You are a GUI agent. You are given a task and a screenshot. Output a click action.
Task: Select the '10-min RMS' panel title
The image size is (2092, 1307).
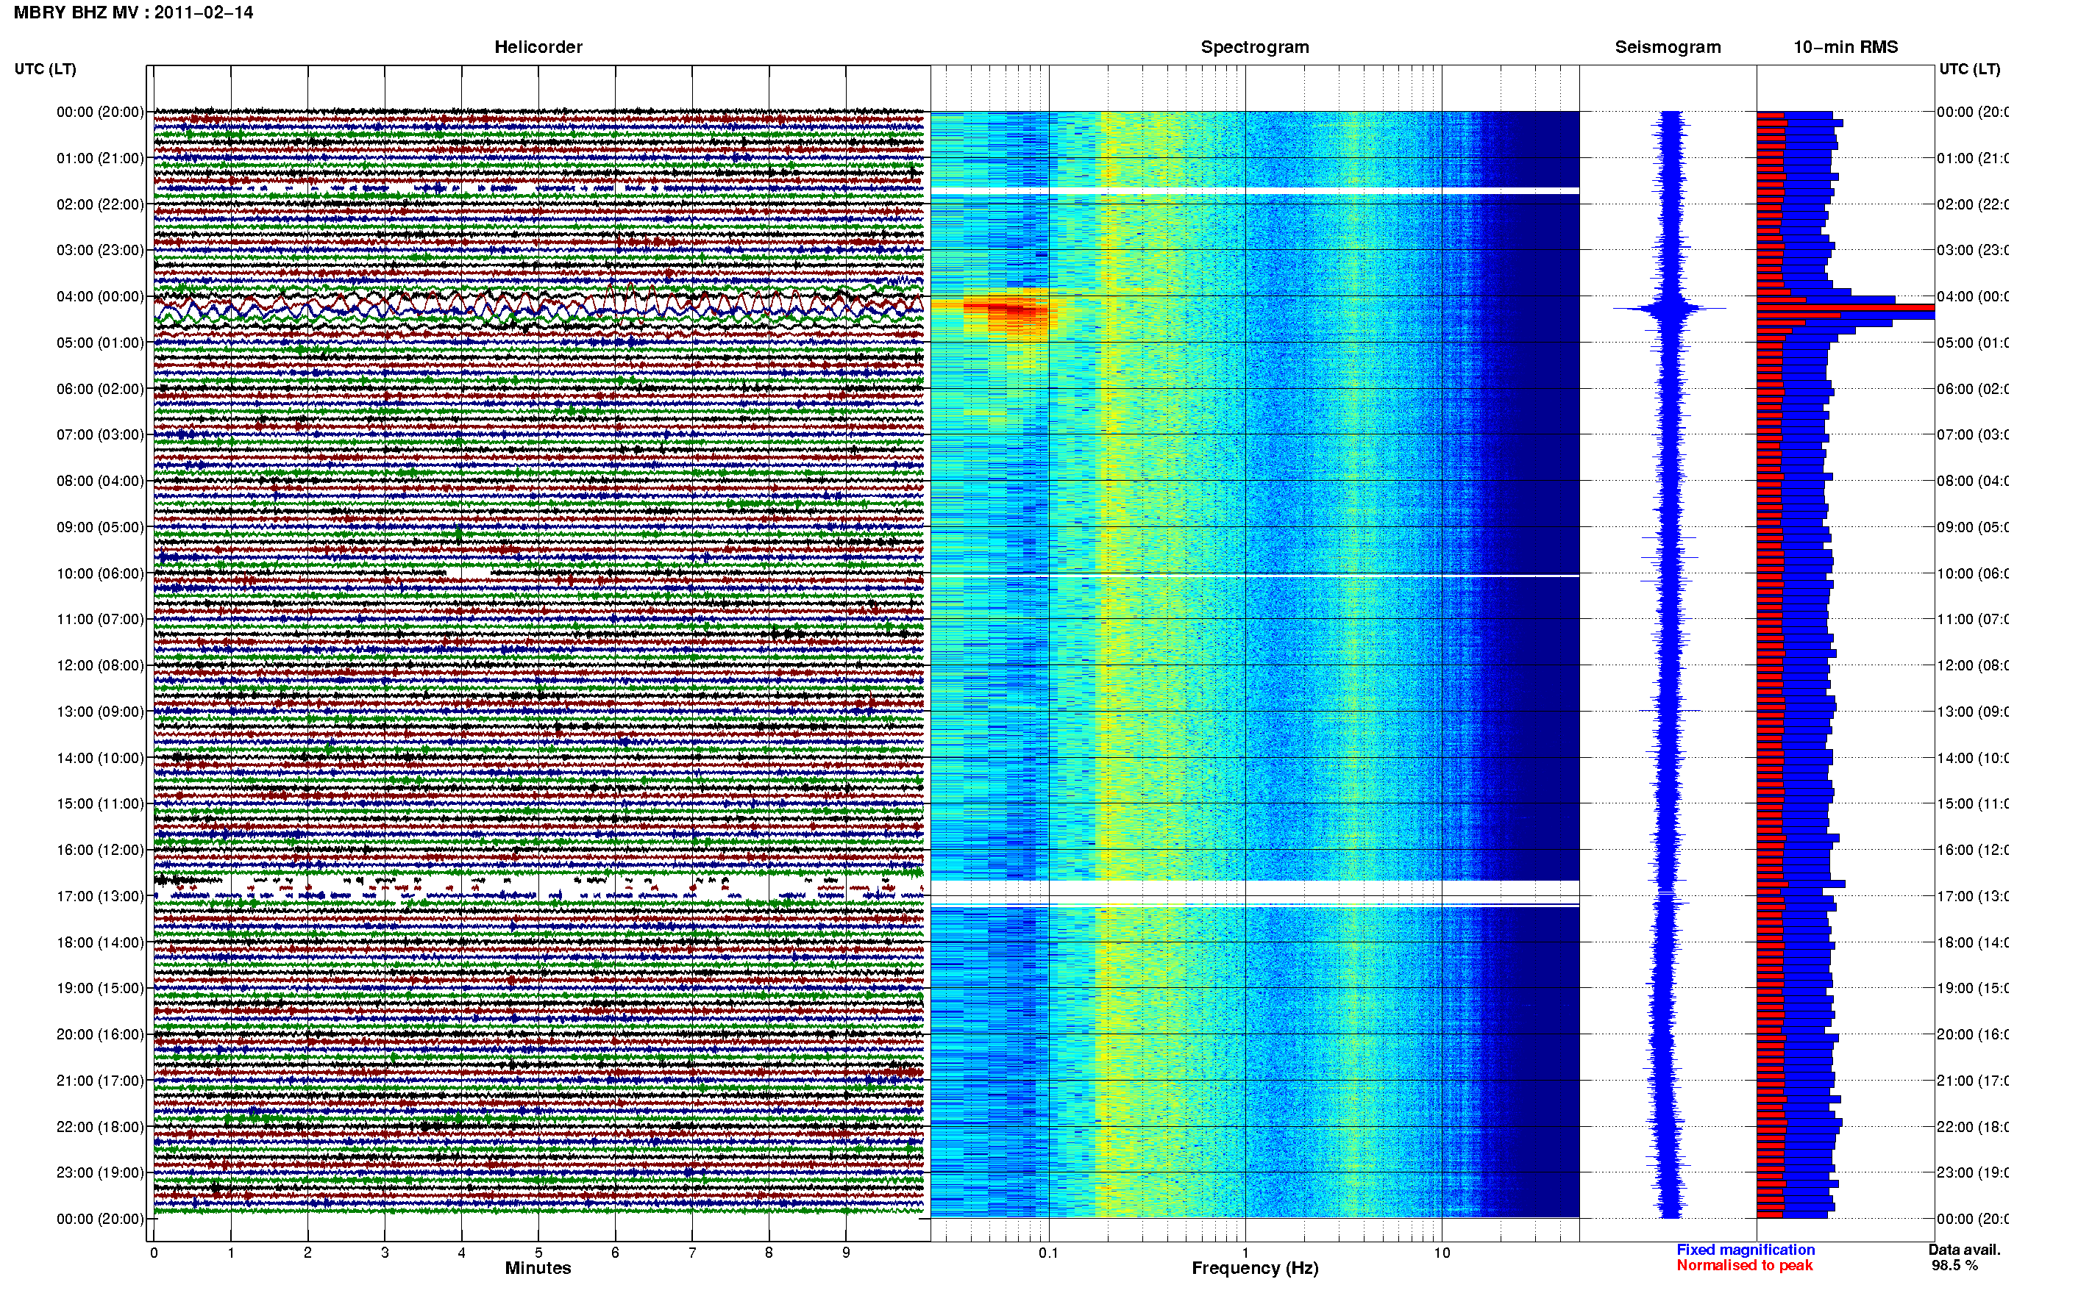(1846, 47)
